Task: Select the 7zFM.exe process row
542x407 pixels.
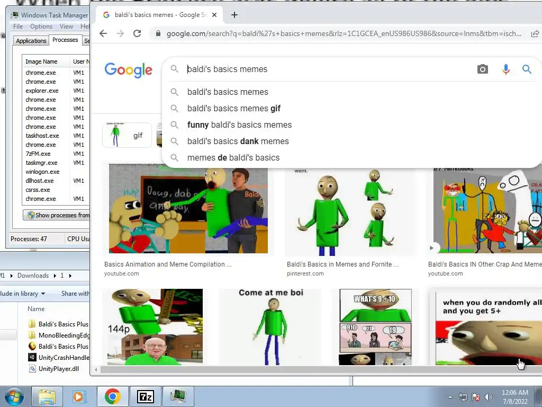Action: coord(55,154)
